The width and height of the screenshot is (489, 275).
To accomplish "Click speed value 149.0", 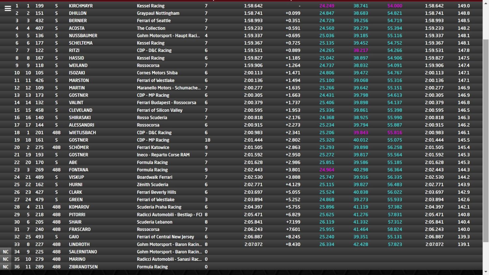I will click(464, 6).
